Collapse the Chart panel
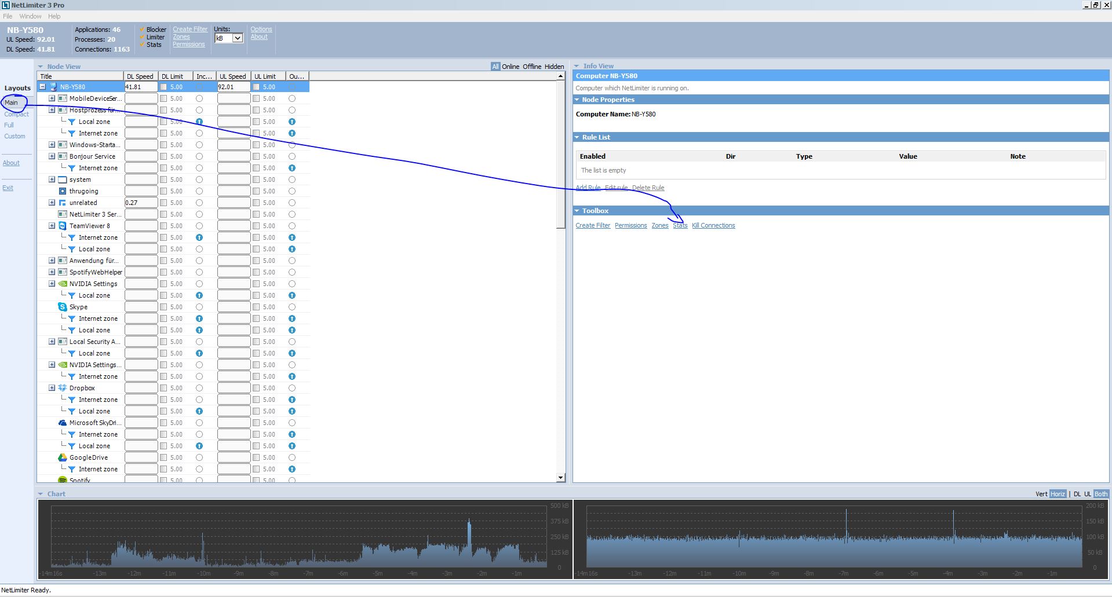Screen dimensions: 1112x597 [41, 494]
